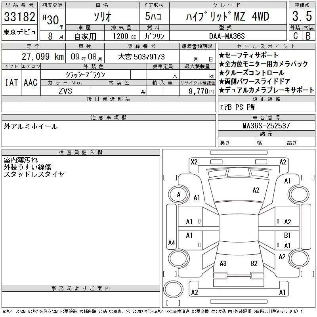This screenshot has width=317, height=317.
Task: Click the A3 marker on the rear hatch
Action: coord(223,264)
